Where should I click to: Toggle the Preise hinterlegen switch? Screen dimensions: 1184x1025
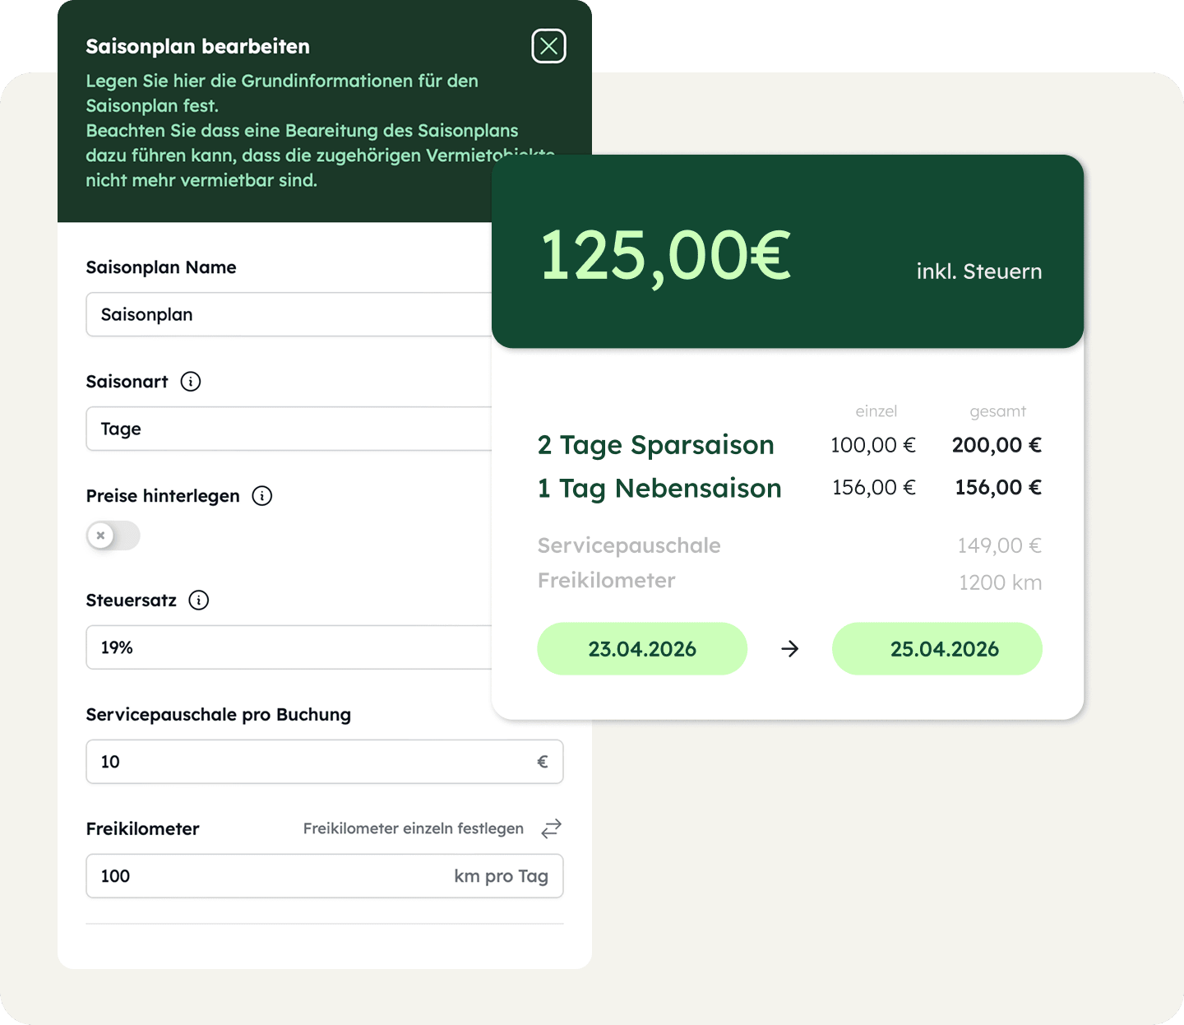(113, 536)
